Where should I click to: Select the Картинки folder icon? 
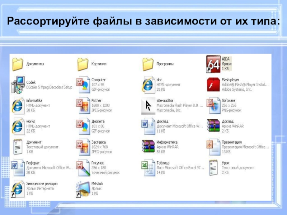(83, 64)
